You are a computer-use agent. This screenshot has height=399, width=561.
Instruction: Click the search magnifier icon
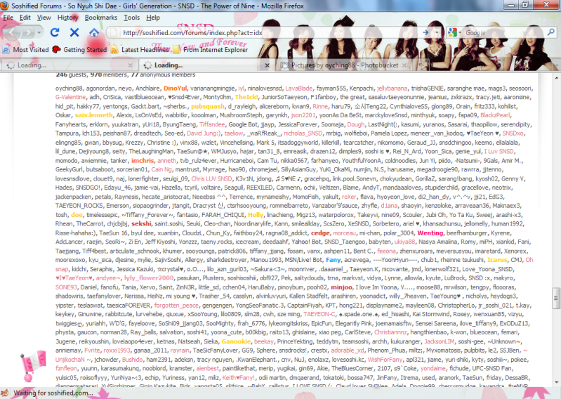pyautogui.click(x=550, y=32)
